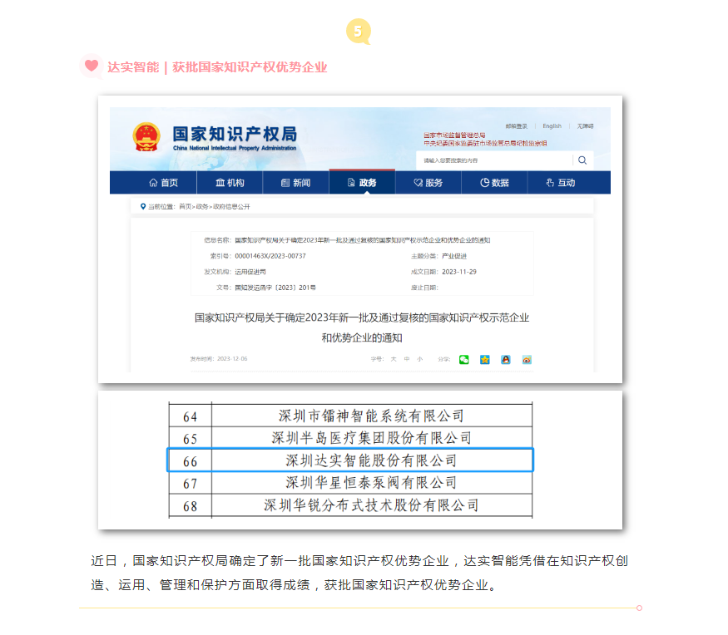Viewport: 728px width, 635px height.
Task: Click the notice headline 国家知识产权局关于确定2023年
Action: point(362,327)
